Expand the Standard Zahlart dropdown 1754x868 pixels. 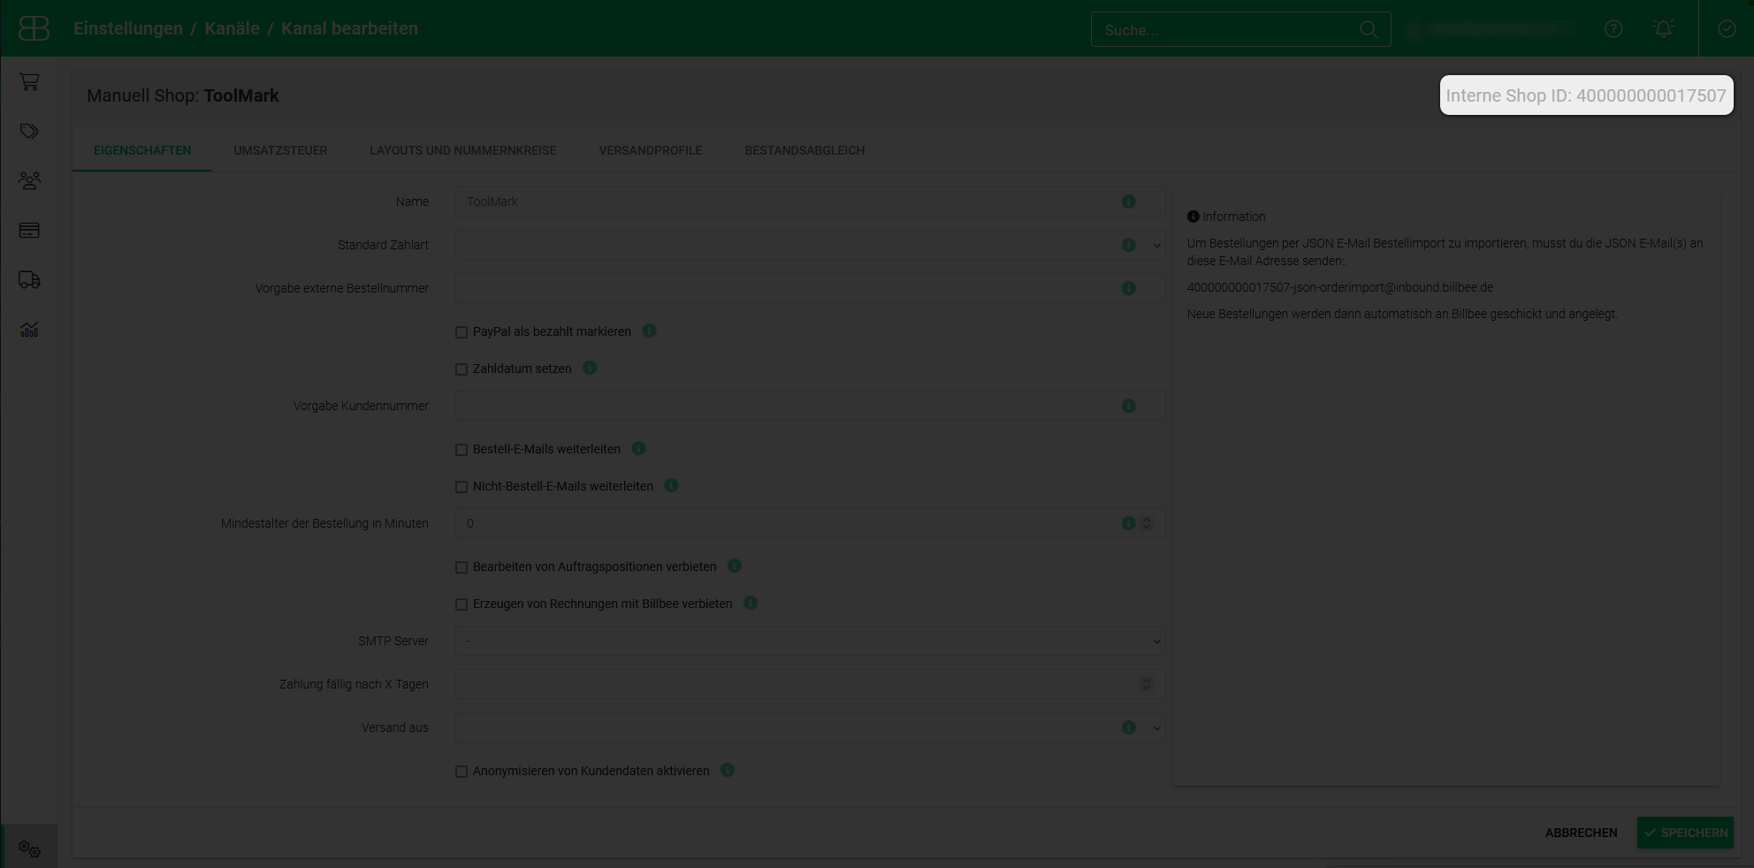click(1156, 246)
